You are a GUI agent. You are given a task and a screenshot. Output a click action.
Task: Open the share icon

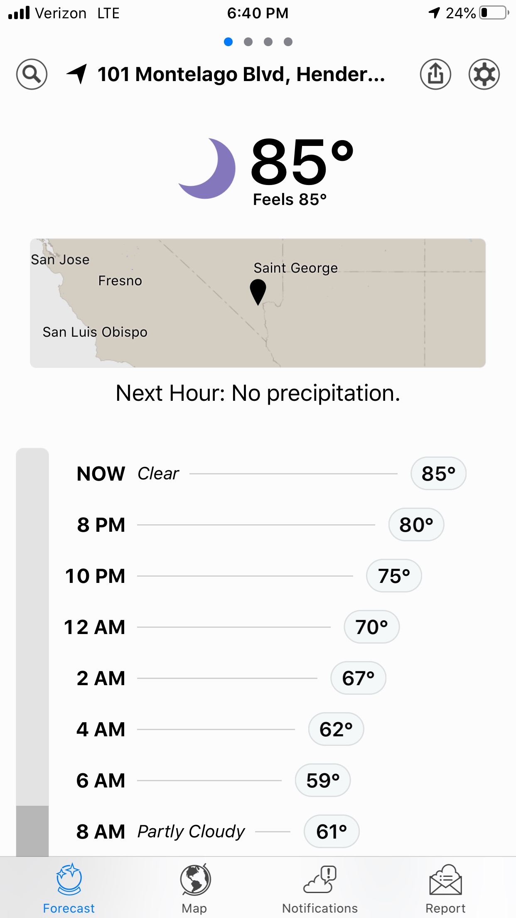(435, 74)
